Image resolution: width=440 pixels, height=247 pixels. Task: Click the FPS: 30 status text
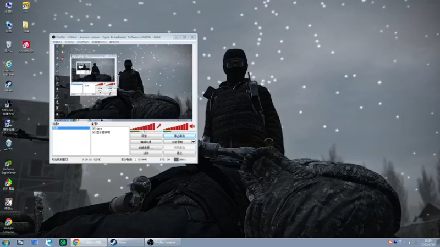point(165,159)
